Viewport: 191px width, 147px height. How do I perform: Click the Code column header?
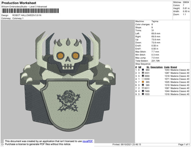tap(166, 67)
